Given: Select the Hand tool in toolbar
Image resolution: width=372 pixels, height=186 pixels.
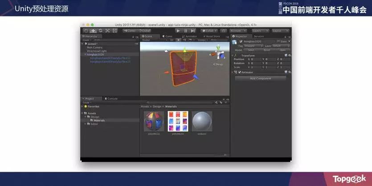Looking at the screenshot, I should [x=86, y=31].
